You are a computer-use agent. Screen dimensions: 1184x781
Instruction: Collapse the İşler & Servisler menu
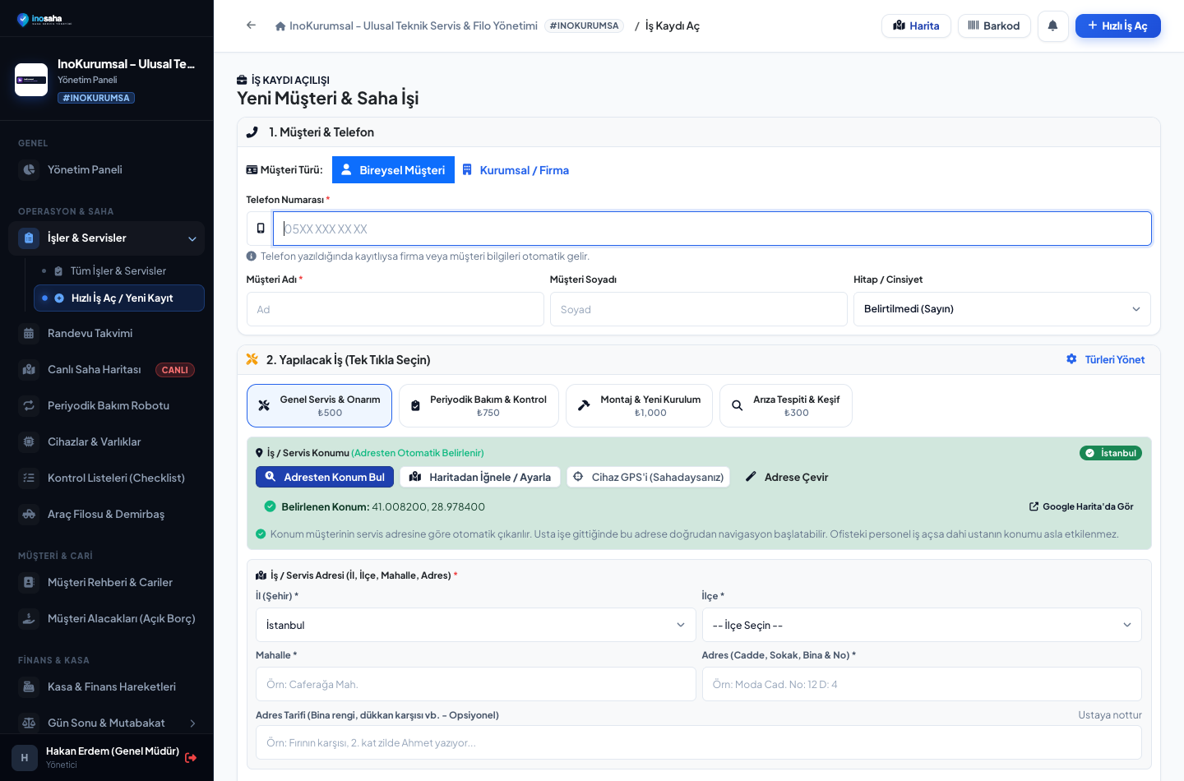coord(106,238)
